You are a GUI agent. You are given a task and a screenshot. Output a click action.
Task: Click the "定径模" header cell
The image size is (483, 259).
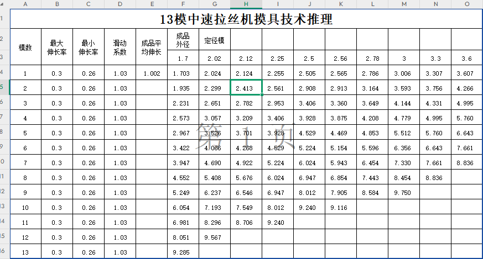pyautogui.click(x=214, y=40)
